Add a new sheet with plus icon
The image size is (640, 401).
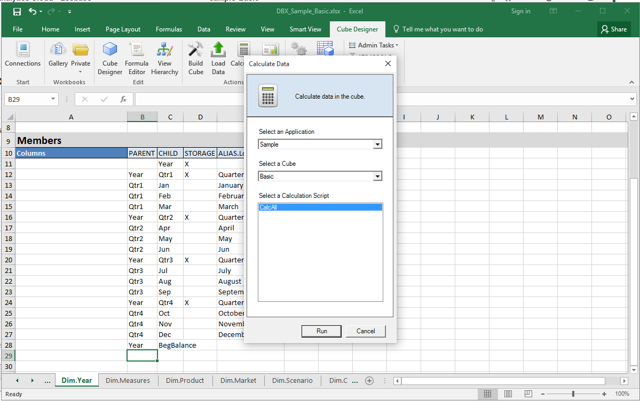[x=369, y=381]
